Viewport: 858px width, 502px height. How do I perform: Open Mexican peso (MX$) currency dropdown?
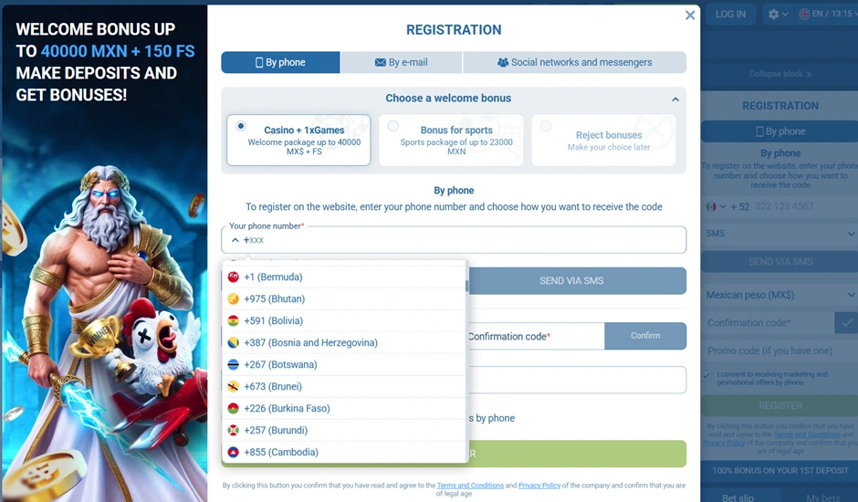[x=780, y=295]
